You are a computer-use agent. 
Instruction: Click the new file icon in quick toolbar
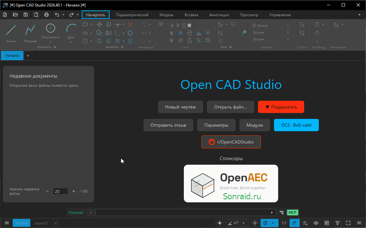(5, 15)
